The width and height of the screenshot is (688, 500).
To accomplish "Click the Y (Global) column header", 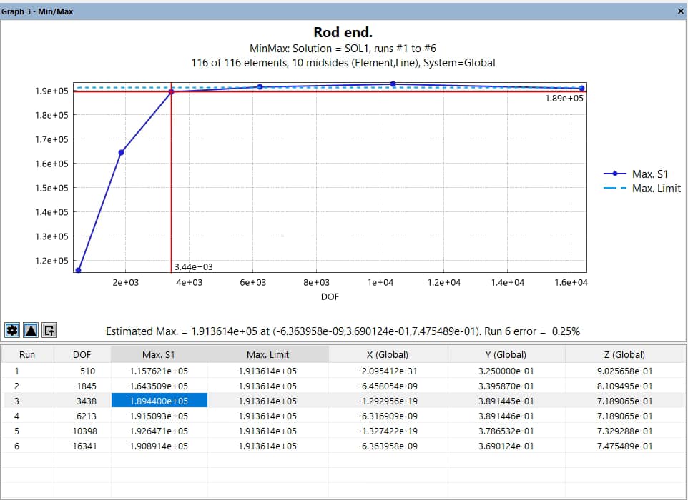I will click(x=506, y=354).
